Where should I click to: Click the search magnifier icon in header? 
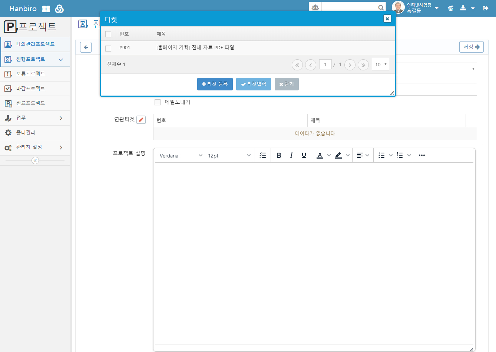tap(381, 7)
